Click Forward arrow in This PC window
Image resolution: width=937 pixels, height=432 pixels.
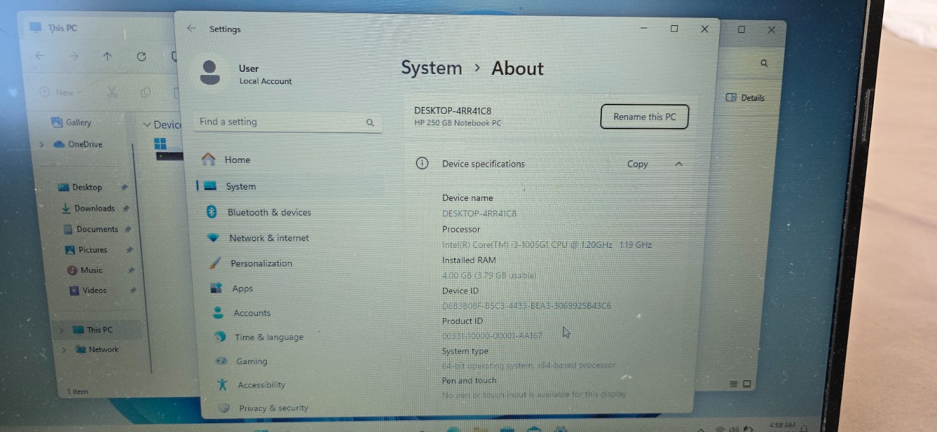(73, 56)
